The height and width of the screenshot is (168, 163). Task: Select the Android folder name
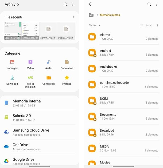(x=106, y=51)
